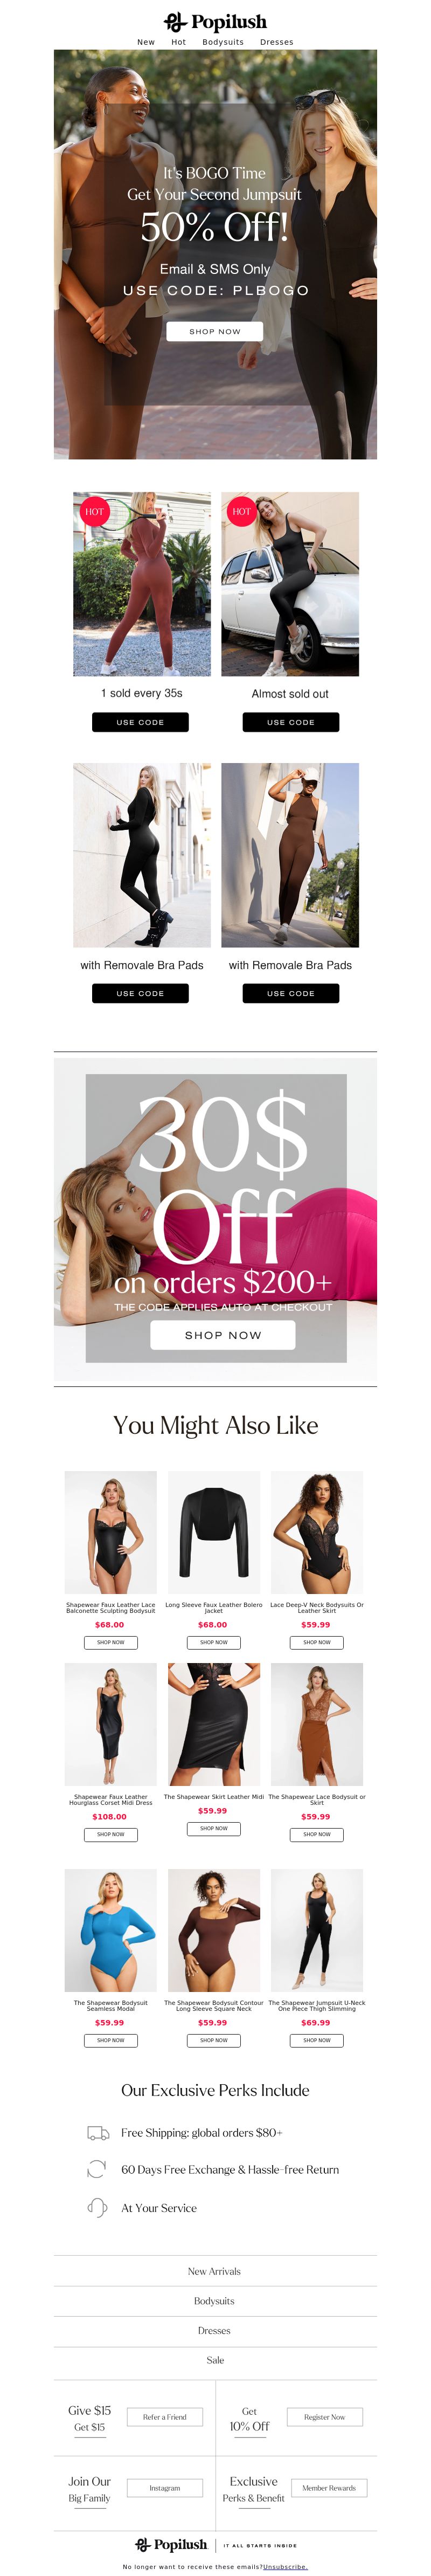Screen dimensions: 431x2576
Task: Click SHOP NOW on the BOGO banner
Action: pyautogui.click(x=215, y=331)
